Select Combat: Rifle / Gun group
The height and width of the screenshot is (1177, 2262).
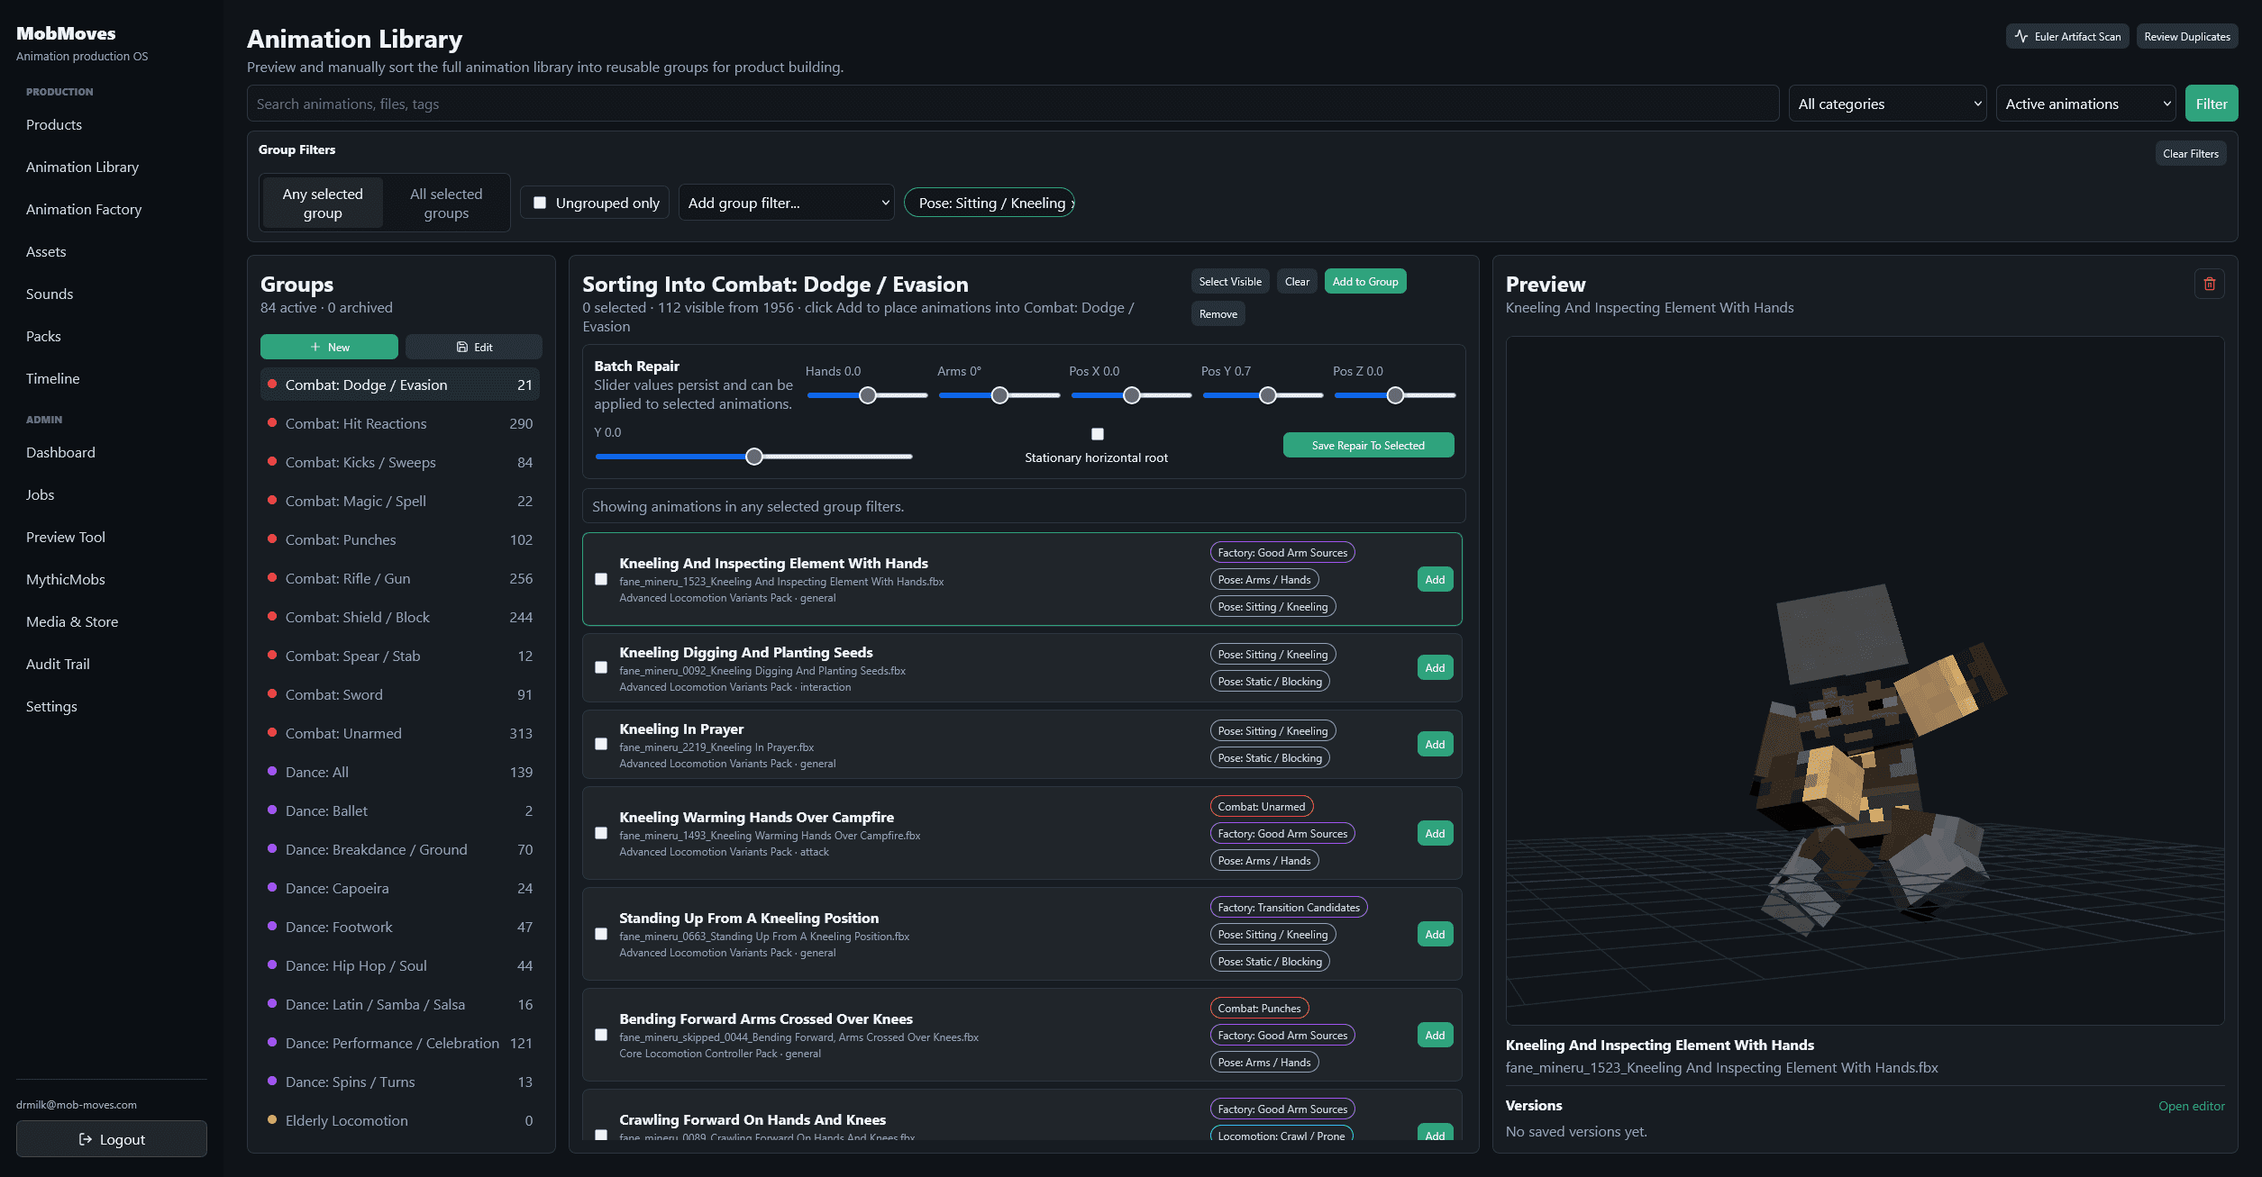click(x=400, y=578)
